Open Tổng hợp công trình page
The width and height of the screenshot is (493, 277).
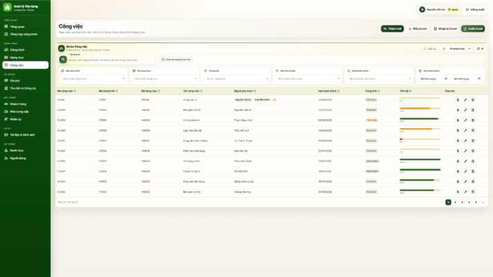[x=25, y=34]
